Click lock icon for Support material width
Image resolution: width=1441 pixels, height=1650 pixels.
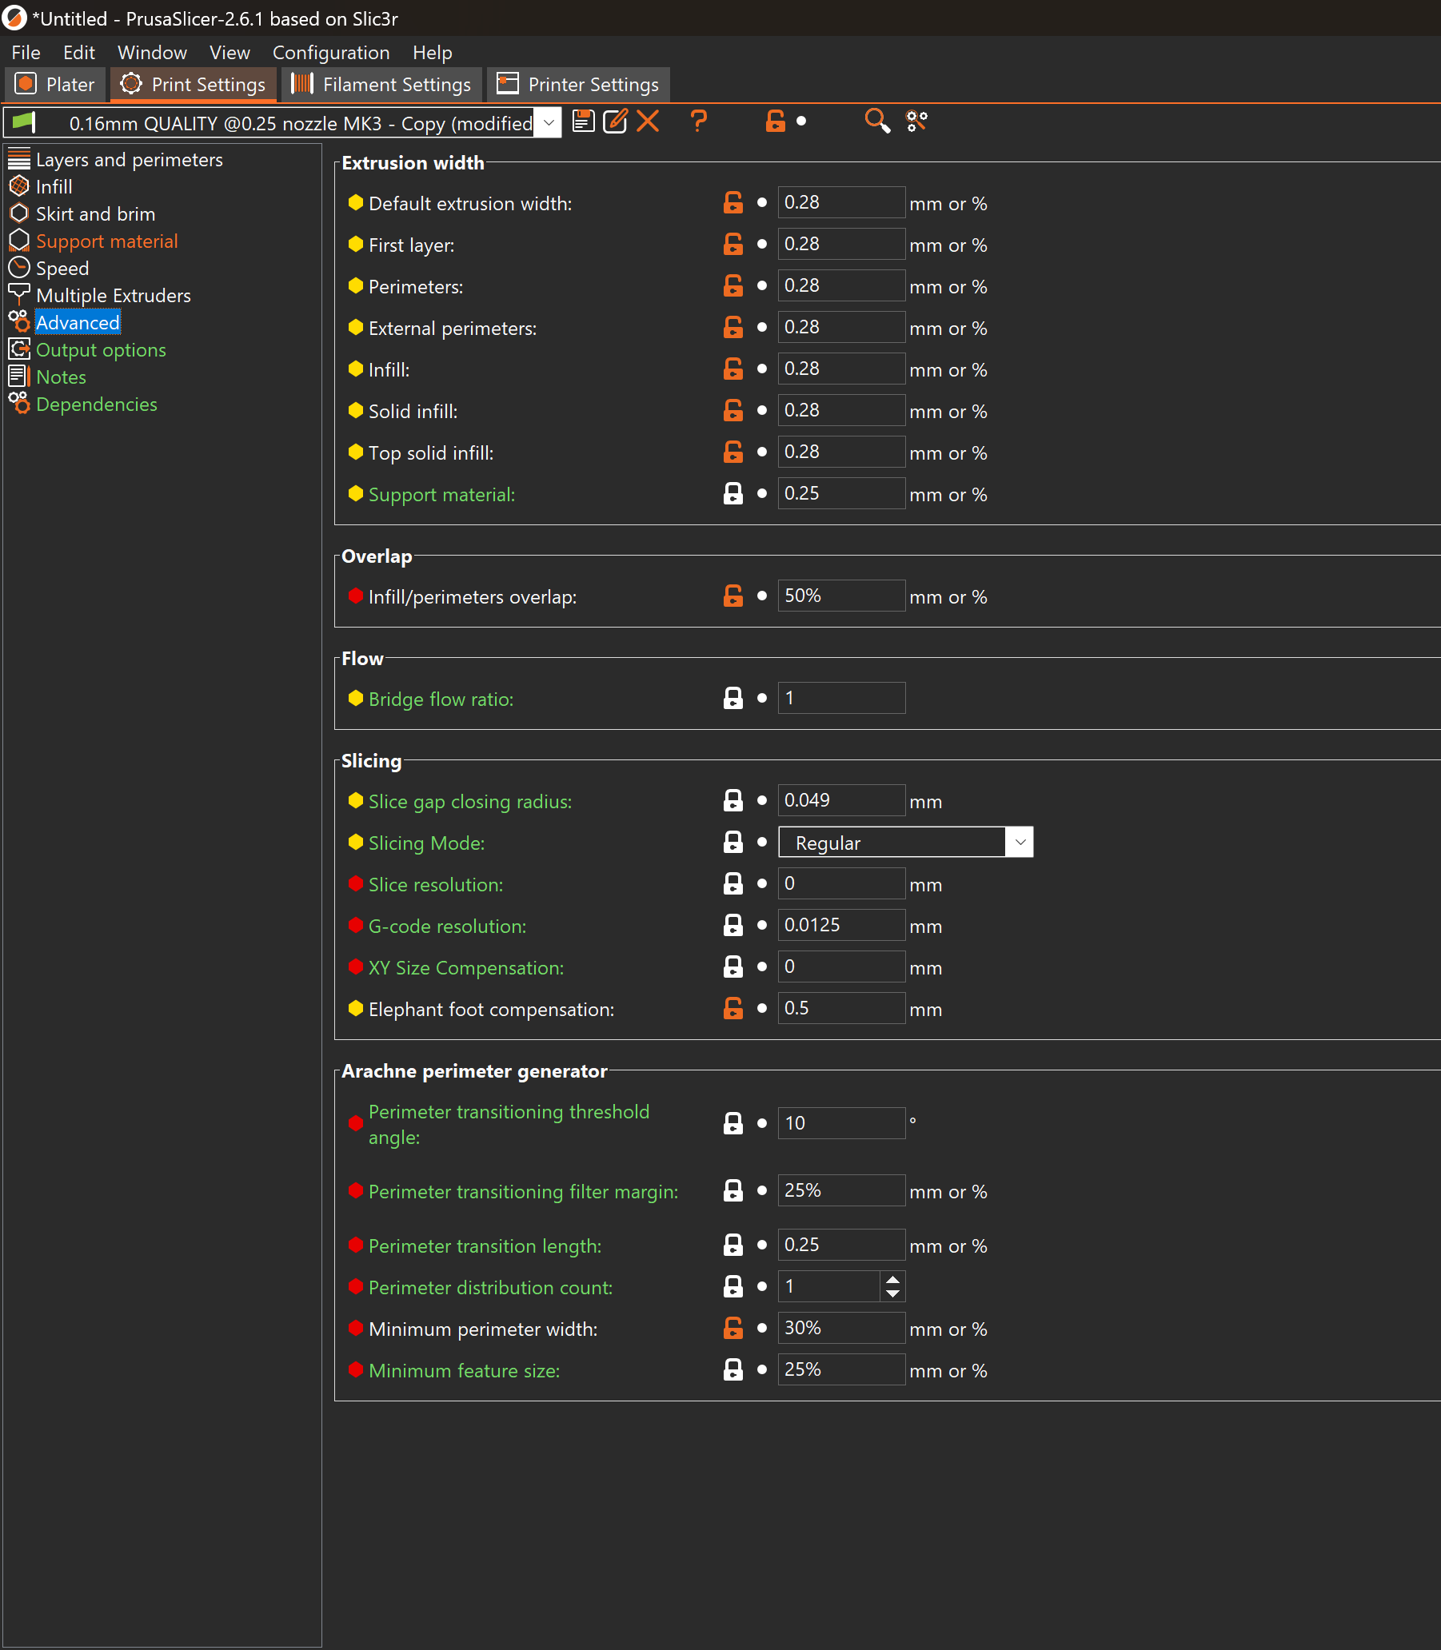pyautogui.click(x=732, y=494)
